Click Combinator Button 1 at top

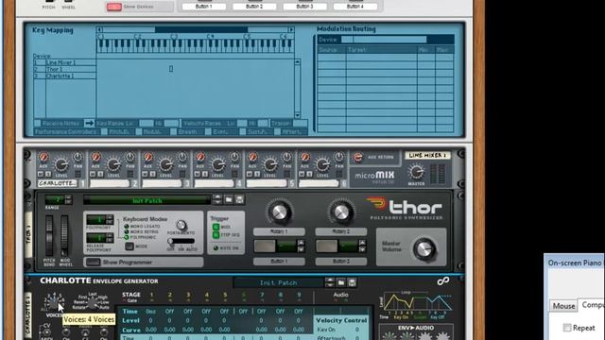pyautogui.click(x=203, y=7)
